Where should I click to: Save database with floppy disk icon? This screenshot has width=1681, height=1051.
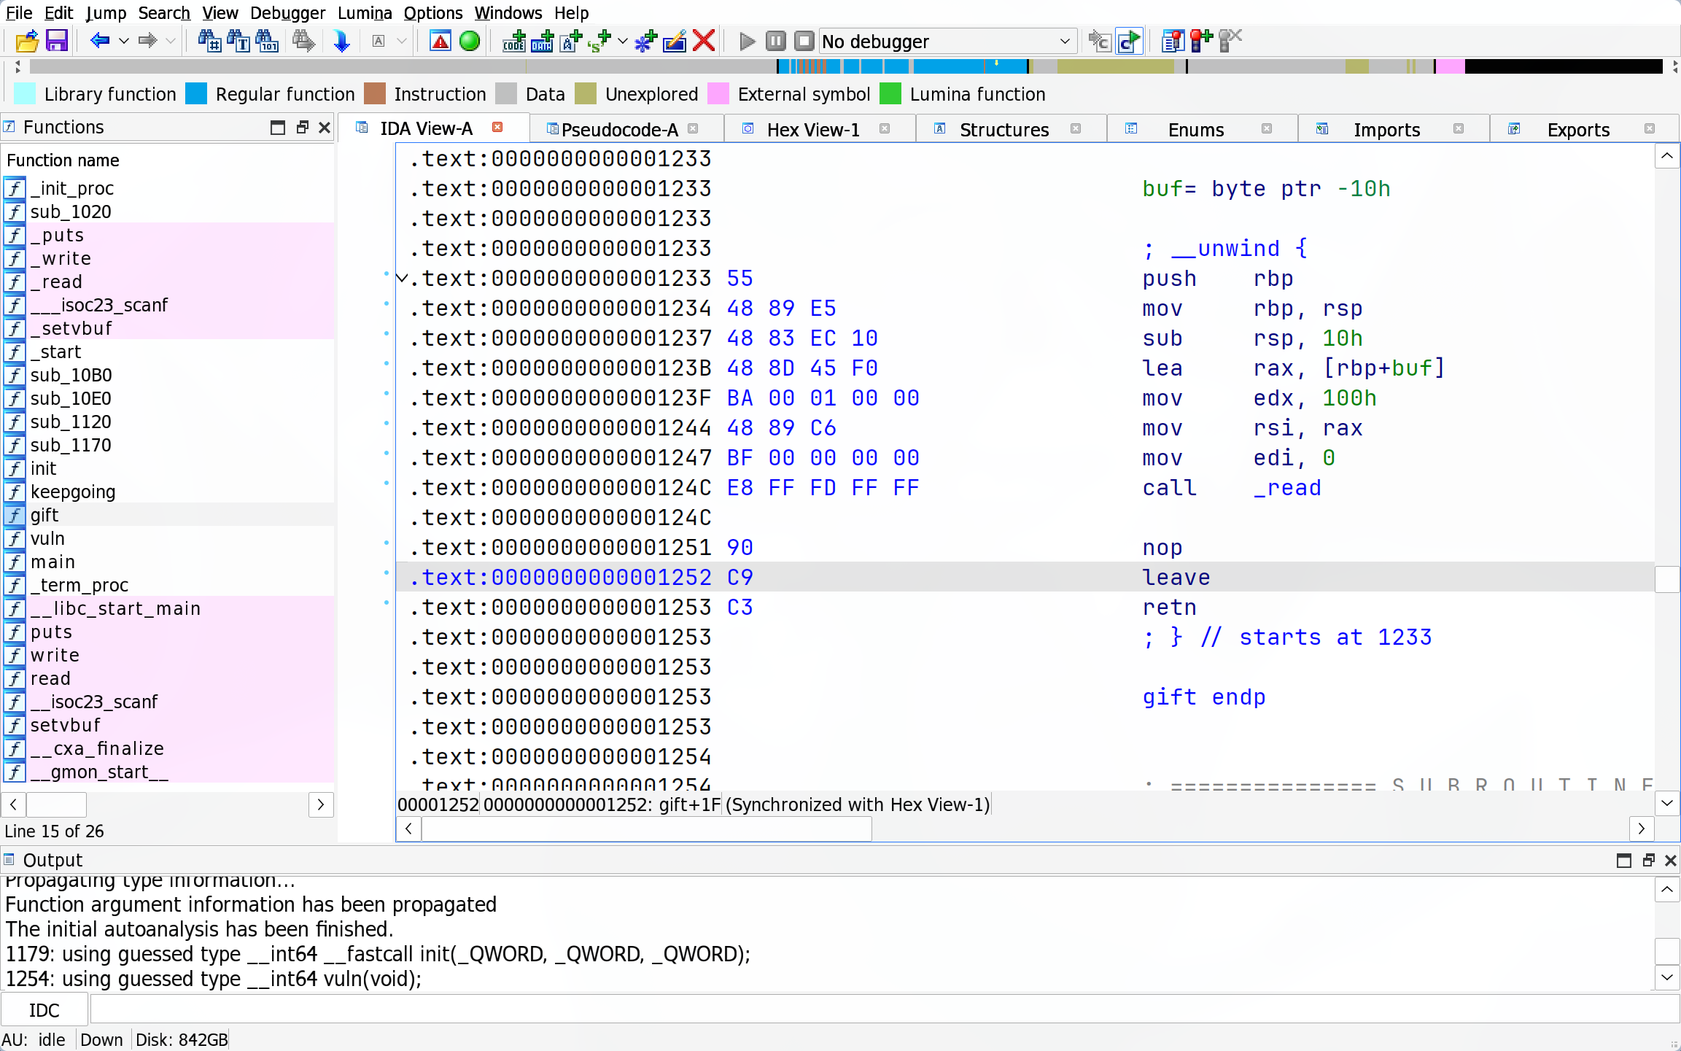coord(56,41)
